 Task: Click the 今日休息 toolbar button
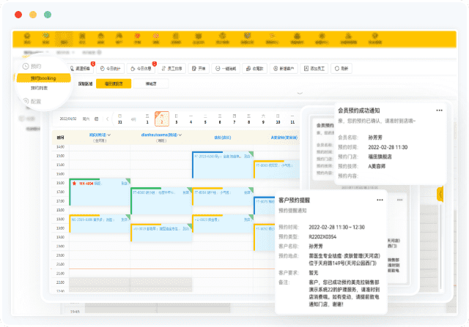pos(141,68)
